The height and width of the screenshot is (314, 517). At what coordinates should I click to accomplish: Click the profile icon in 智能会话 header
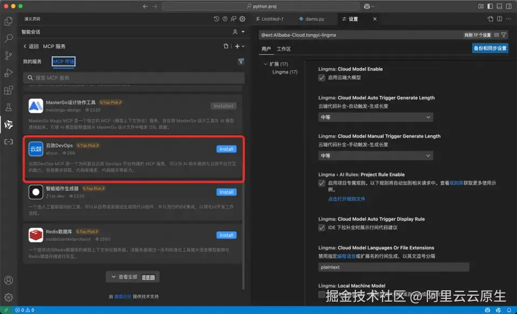(x=235, y=32)
